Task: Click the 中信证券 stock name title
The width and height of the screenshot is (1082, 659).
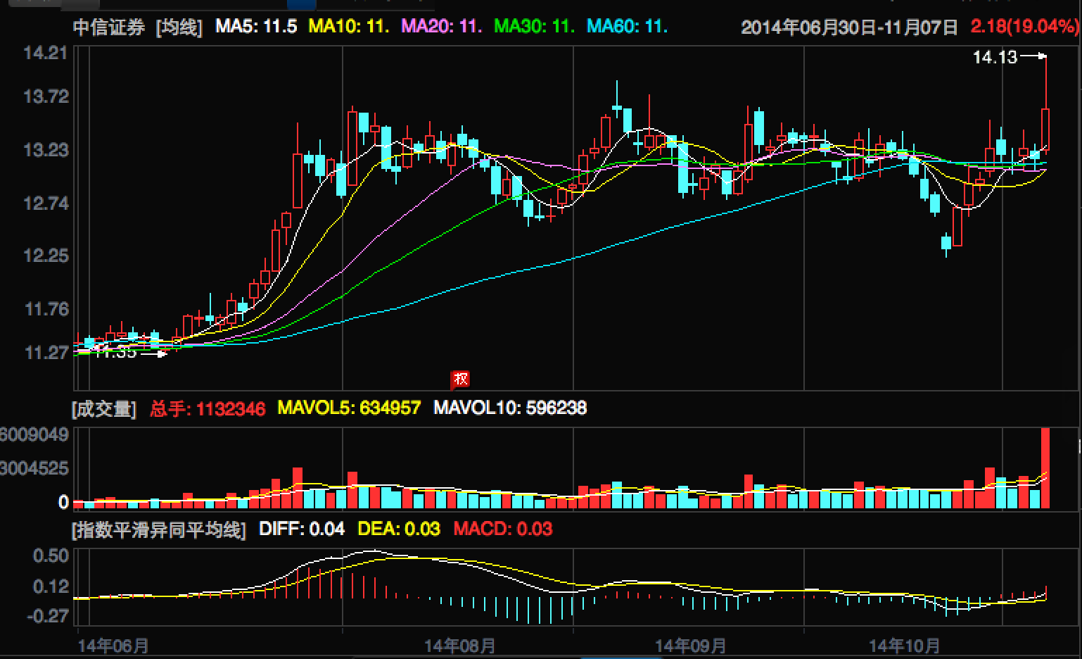Action: click(109, 27)
